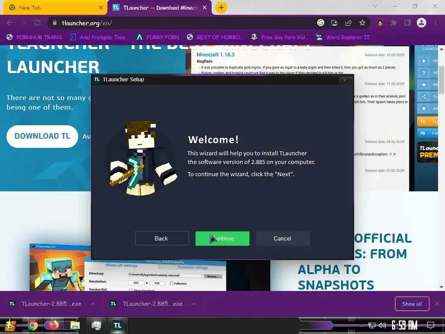Open the BEST OF HORRO... bookmark

[215, 37]
